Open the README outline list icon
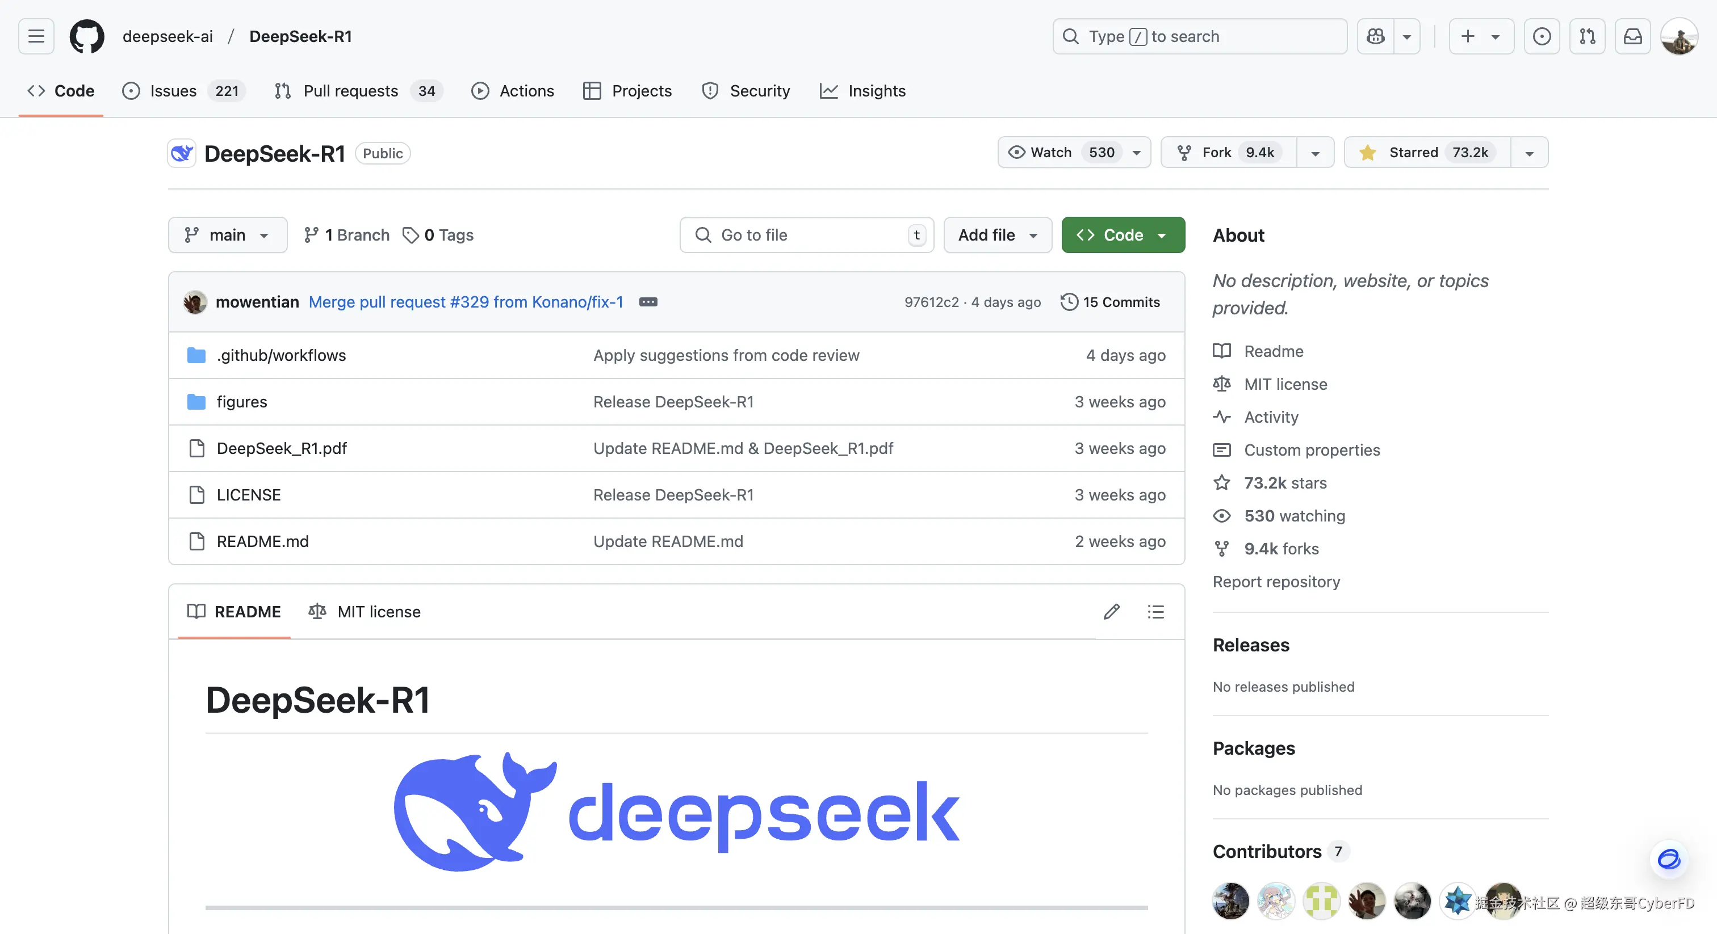 pyautogui.click(x=1156, y=612)
